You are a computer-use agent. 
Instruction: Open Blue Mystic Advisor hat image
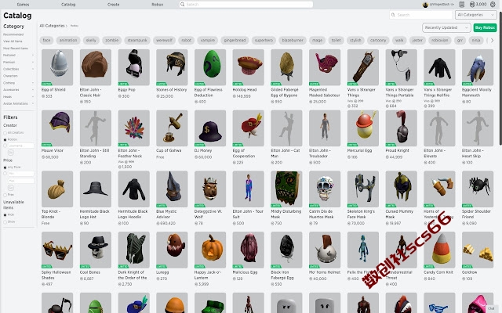coord(172,189)
